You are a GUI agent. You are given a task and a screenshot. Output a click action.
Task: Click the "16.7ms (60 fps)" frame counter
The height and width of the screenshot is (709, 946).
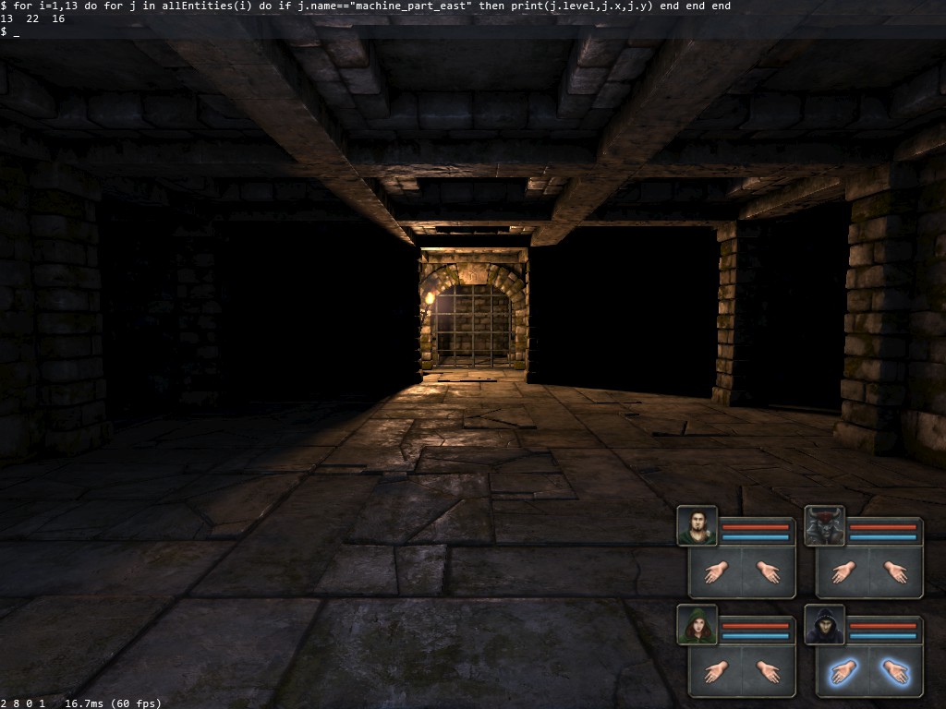pos(113,703)
